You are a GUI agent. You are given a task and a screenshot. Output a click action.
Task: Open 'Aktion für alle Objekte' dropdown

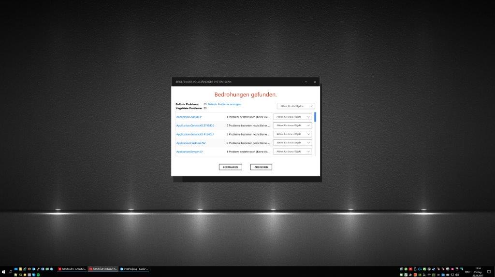point(296,106)
